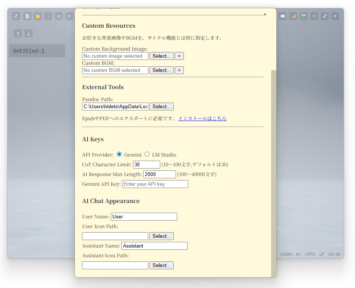Click into the Pandoc Path field
This screenshot has width=355, height=288.
(x=115, y=106)
